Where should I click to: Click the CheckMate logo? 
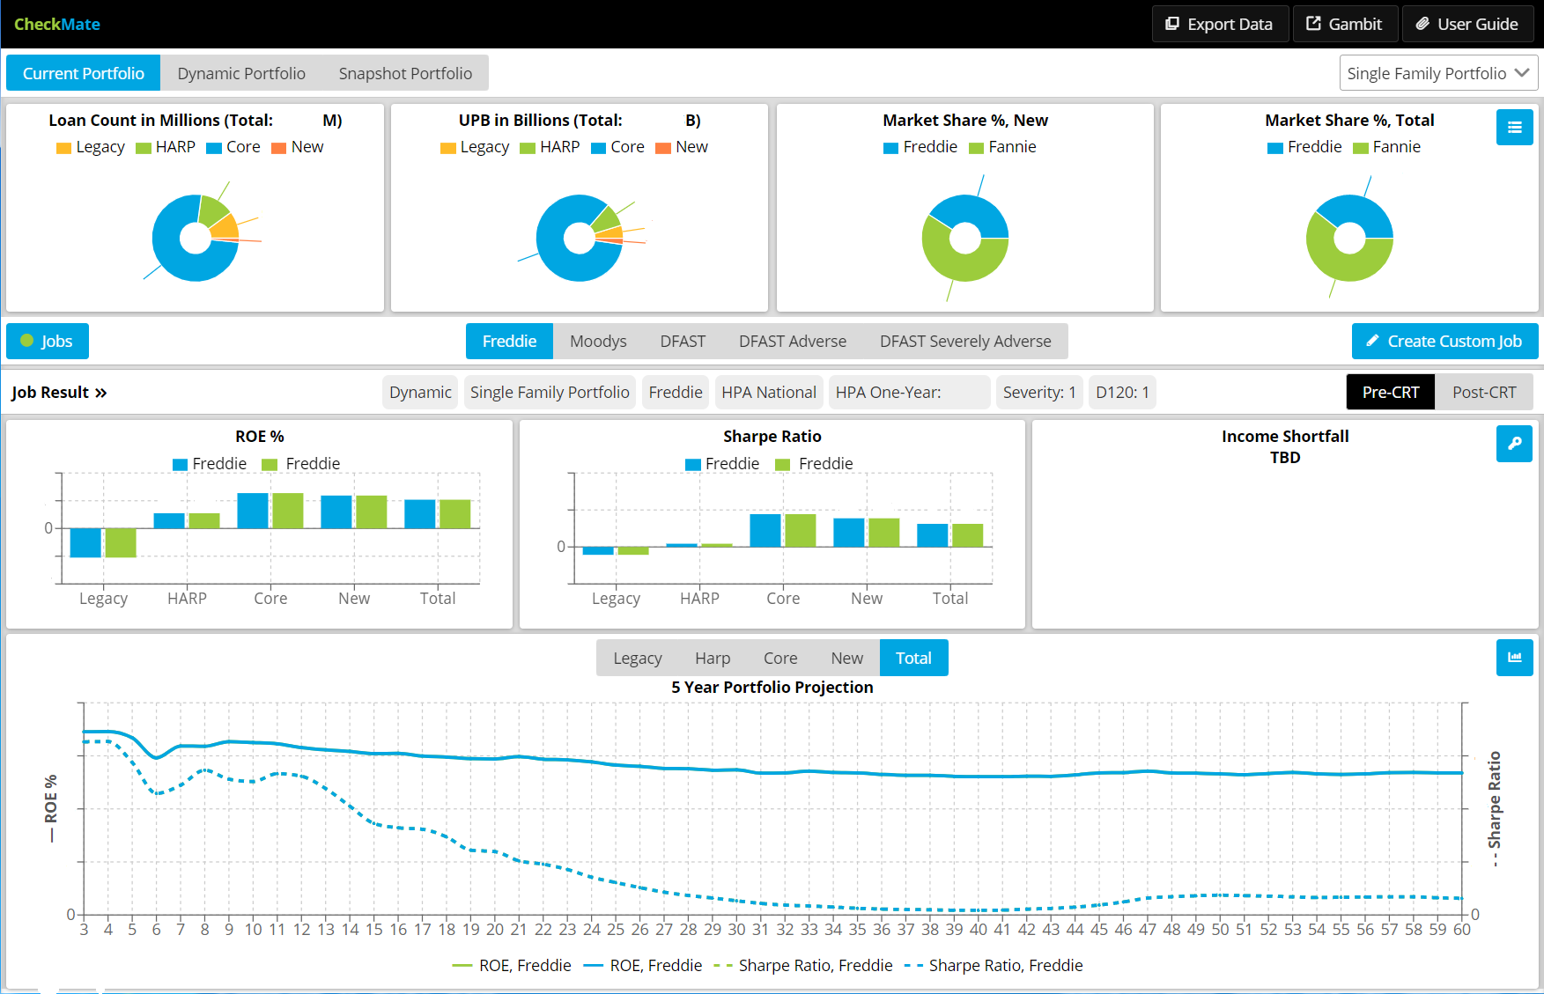click(x=57, y=24)
